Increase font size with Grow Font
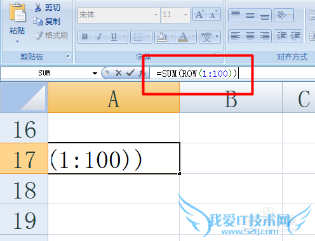 tap(199, 15)
